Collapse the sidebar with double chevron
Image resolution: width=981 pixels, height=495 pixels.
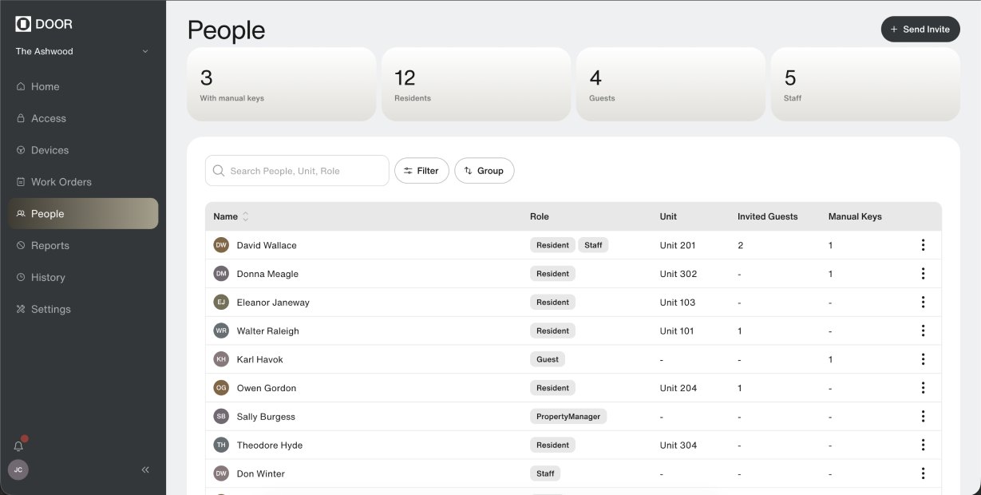(x=145, y=469)
